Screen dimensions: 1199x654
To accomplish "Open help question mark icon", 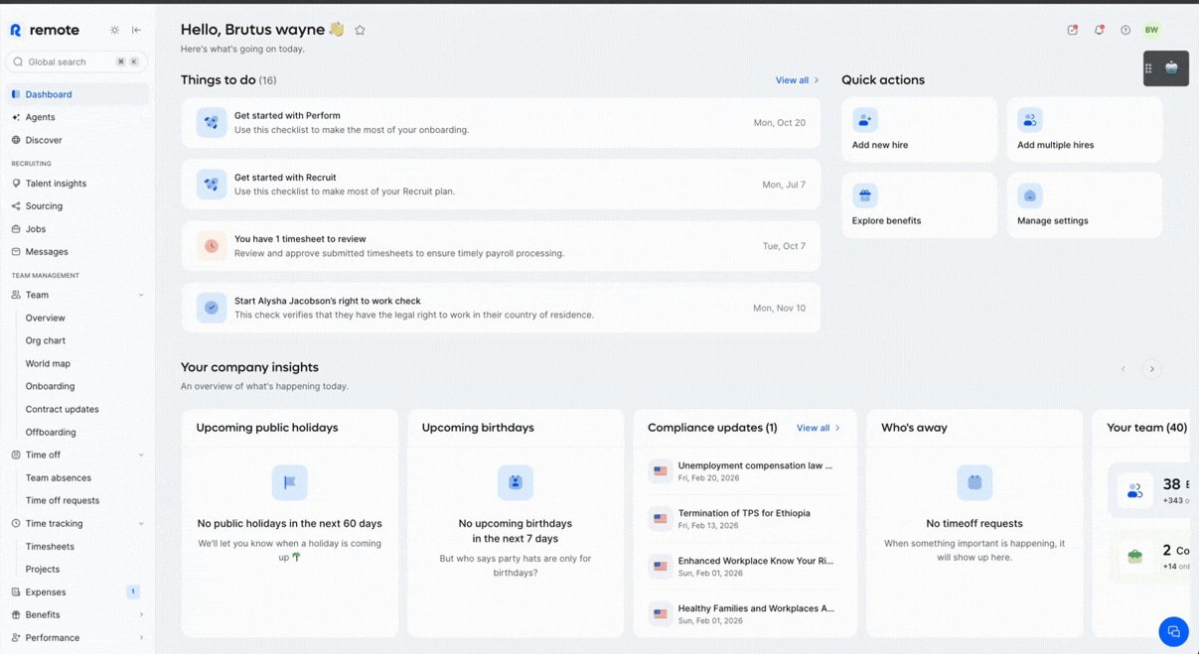I will click(x=1125, y=30).
